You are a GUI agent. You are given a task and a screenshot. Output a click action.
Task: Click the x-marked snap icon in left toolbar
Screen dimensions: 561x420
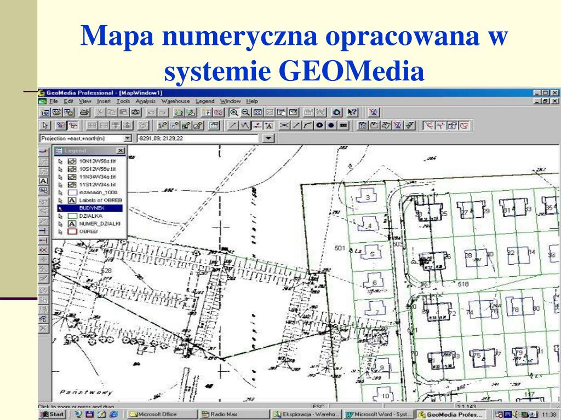click(x=43, y=250)
